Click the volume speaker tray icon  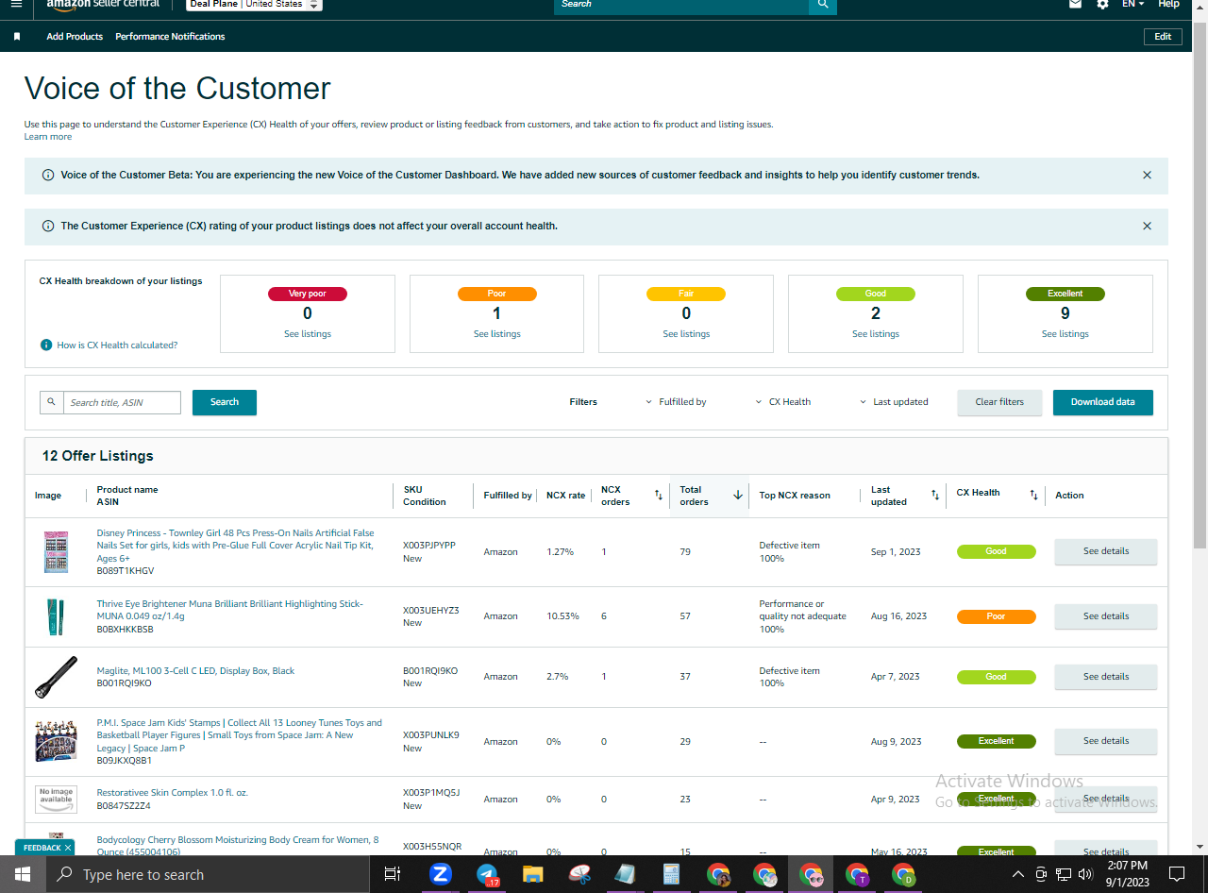coord(1085,875)
